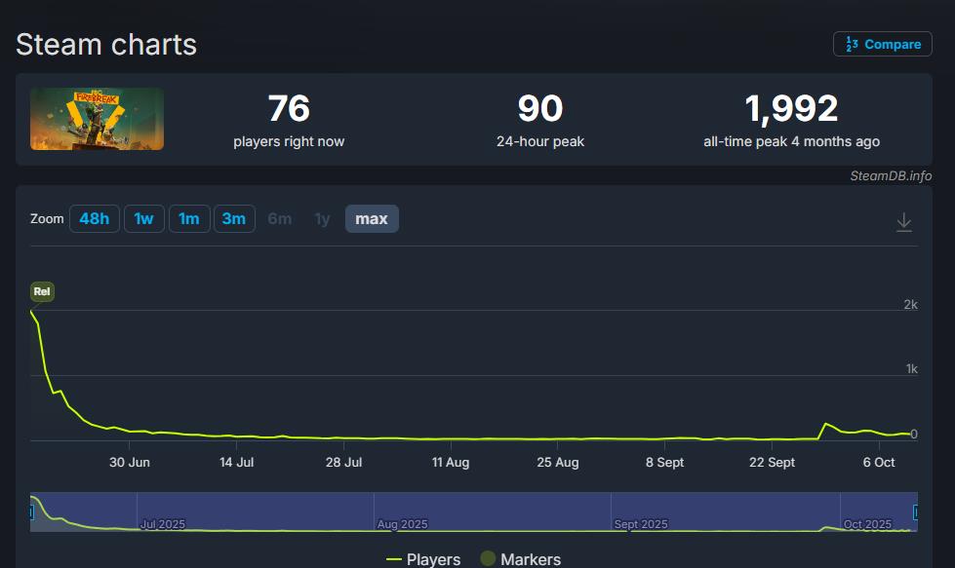Switch zoom range to 1w
Viewport: 955px width, 568px height.
pos(143,219)
